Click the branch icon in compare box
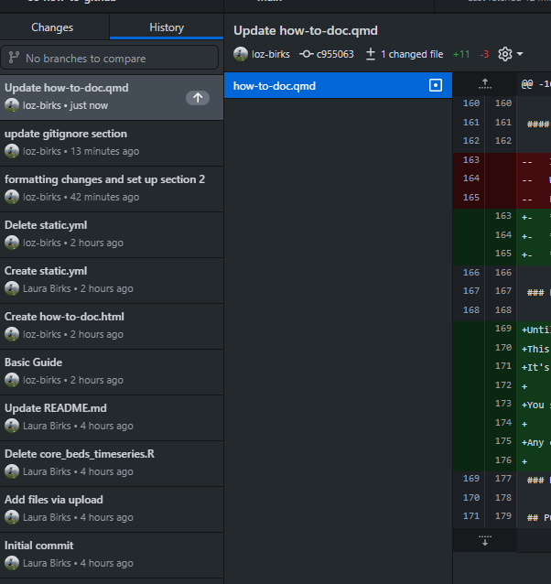This screenshot has height=584, width=551. 14,58
